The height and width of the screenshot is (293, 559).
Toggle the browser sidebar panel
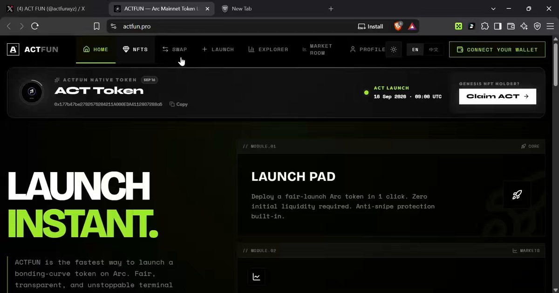click(x=498, y=27)
